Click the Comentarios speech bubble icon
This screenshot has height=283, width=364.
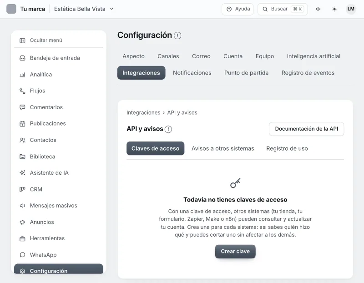tap(22, 107)
